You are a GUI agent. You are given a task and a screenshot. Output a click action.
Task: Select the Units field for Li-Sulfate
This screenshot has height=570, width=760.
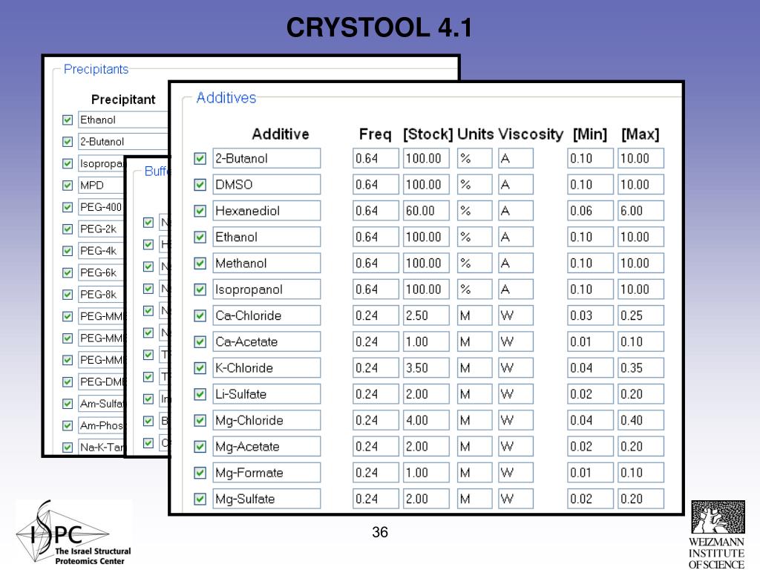click(474, 394)
